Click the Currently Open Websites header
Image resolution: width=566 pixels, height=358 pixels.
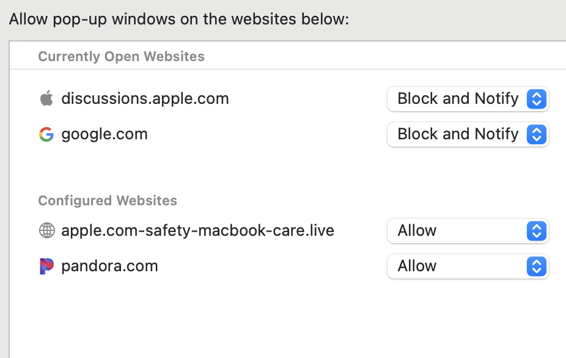(121, 57)
